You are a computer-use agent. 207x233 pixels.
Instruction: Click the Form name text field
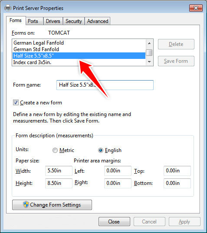pyautogui.click(x=105, y=85)
